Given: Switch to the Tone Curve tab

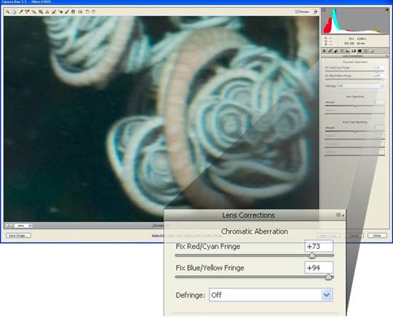Looking at the screenshot, I should (x=330, y=51).
